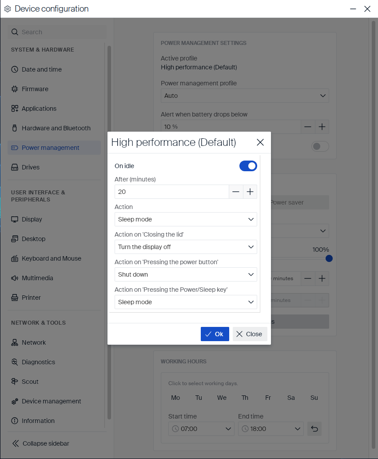Close the High performance dialog with X
The height and width of the screenshot is (459, 378).
[260, 142]
